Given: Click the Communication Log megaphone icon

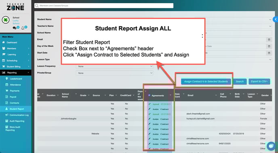Looking at the screenshot, I should tap(7, 115).
